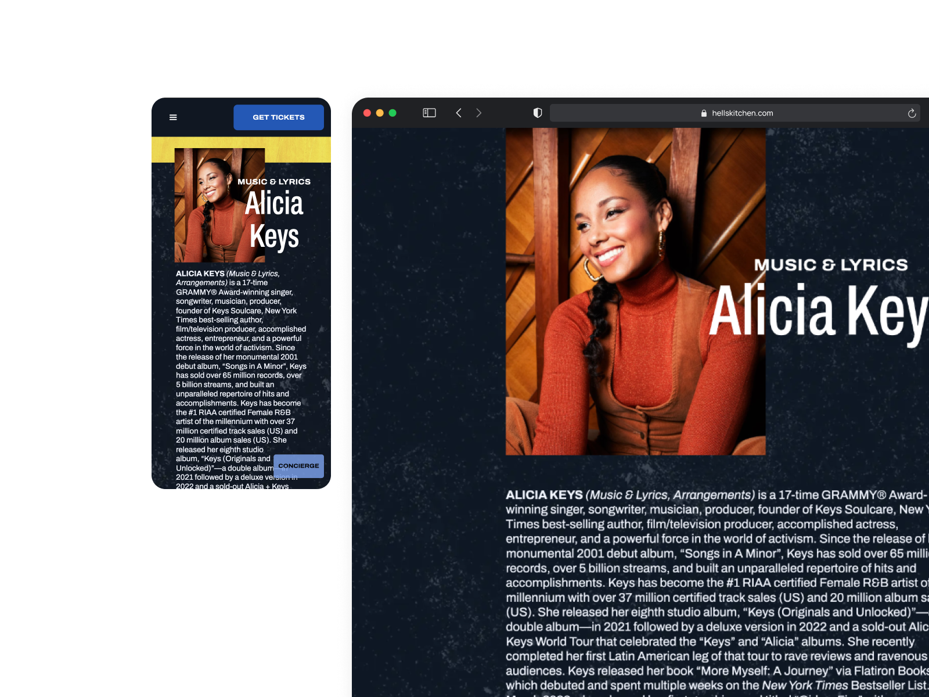
Task: Click the 'MUSIC & LYRICS' heading in browser
Action: [x=830, y=265]
